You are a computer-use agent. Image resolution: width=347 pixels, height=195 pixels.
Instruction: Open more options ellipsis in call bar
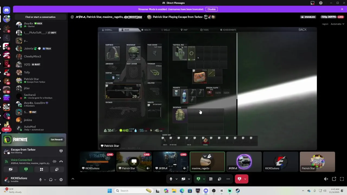[x=228, y=179]
